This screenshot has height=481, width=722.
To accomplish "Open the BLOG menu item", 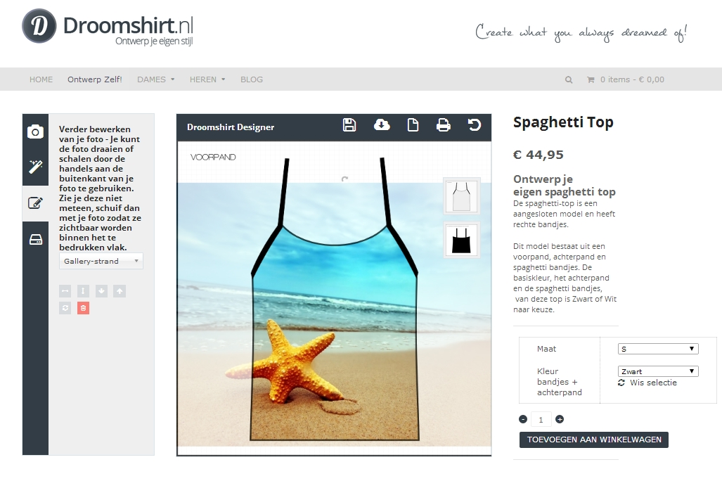I will point(252,79).
